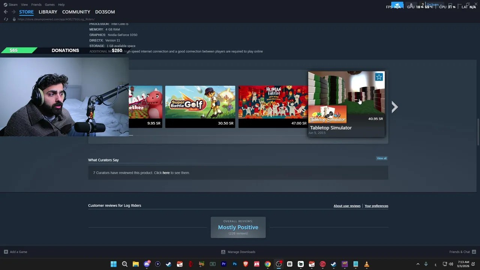Open Super Battle Golf game card

[x=200, y=107]
